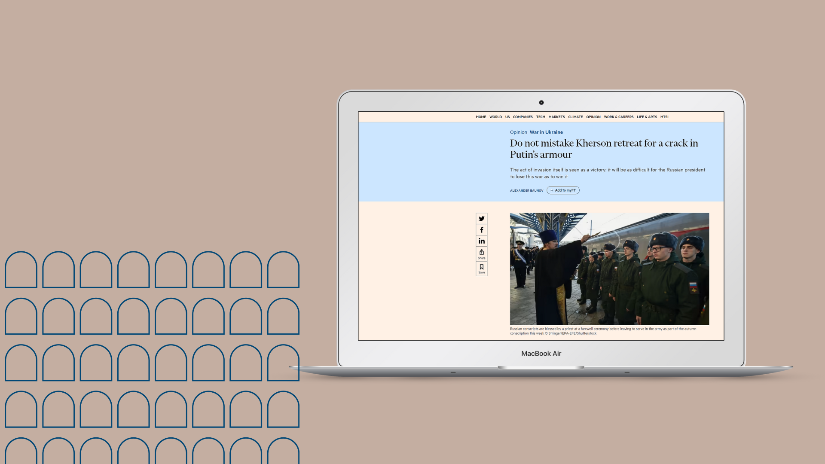Image resolution: width=825 pixels, height=464 pixels.
Task: Click the Add to myFT button
Action: (x=563, y=190)
